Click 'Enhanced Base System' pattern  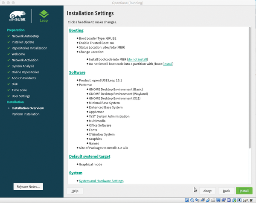(x=106, y=107)
